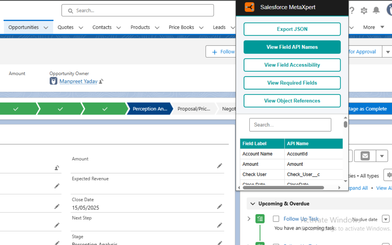Open the Setup gear icon
392x245 pixels.
364,11
